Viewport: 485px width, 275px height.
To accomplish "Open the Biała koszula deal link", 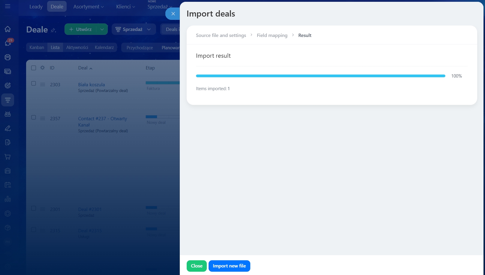I will 91,85.
